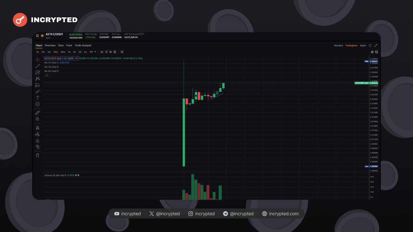The width and height of the screenshot is (413, 232).
Task: Click the Volume 20 SMA legend label
Action: click(x=55, y=175)
